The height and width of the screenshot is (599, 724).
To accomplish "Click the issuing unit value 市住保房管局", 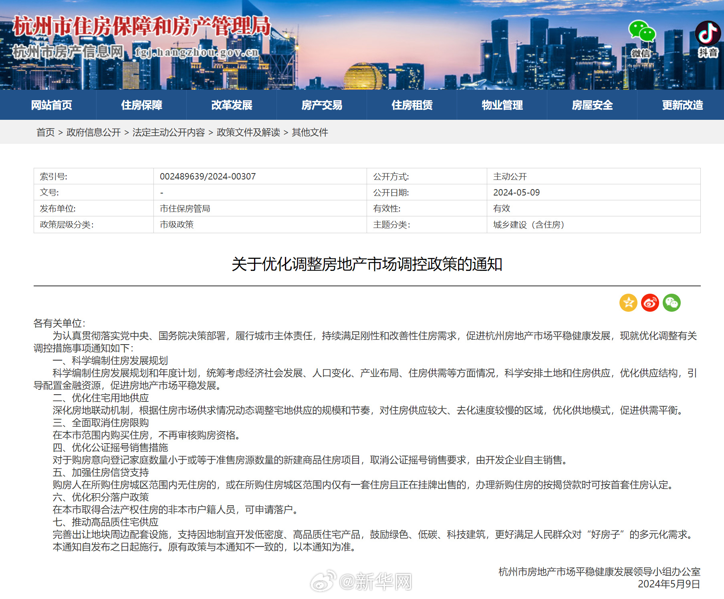I will (x=185, y=208).
